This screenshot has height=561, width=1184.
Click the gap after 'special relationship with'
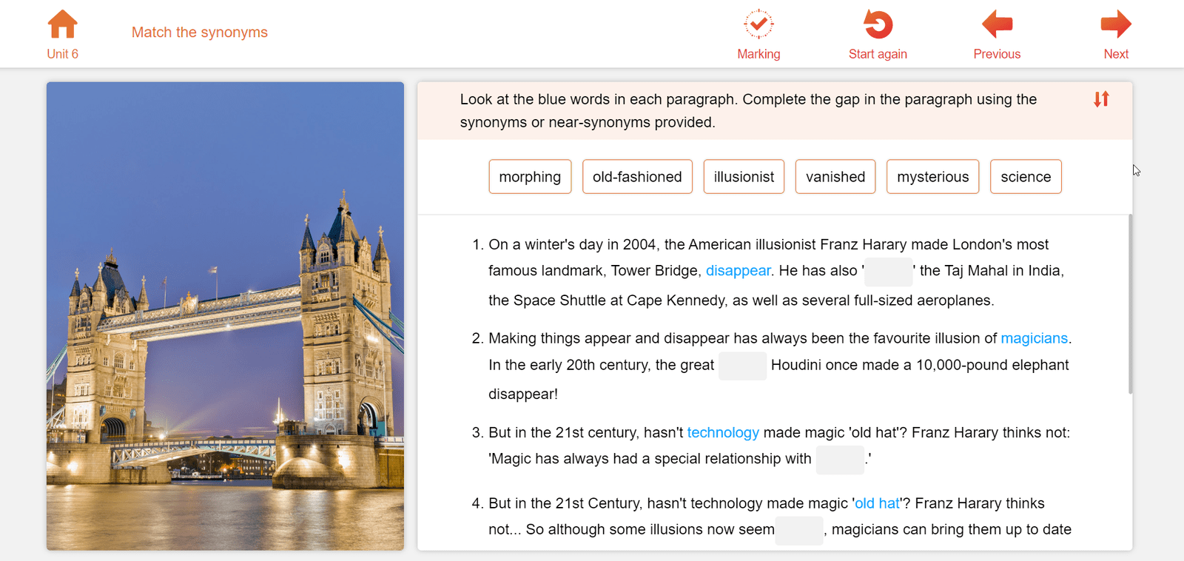point(840,460)
